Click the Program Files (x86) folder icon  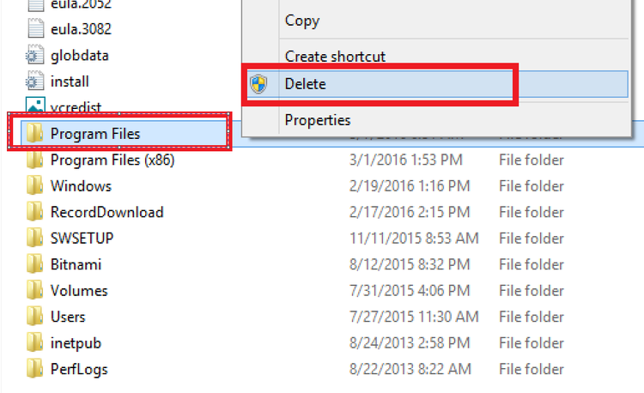[35, 160]
